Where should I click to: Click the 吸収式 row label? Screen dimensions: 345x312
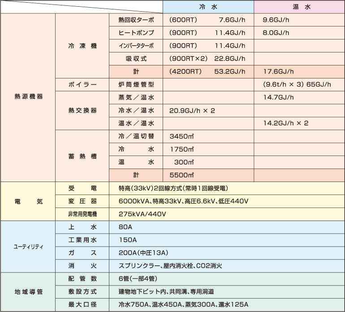coord(136,58)
